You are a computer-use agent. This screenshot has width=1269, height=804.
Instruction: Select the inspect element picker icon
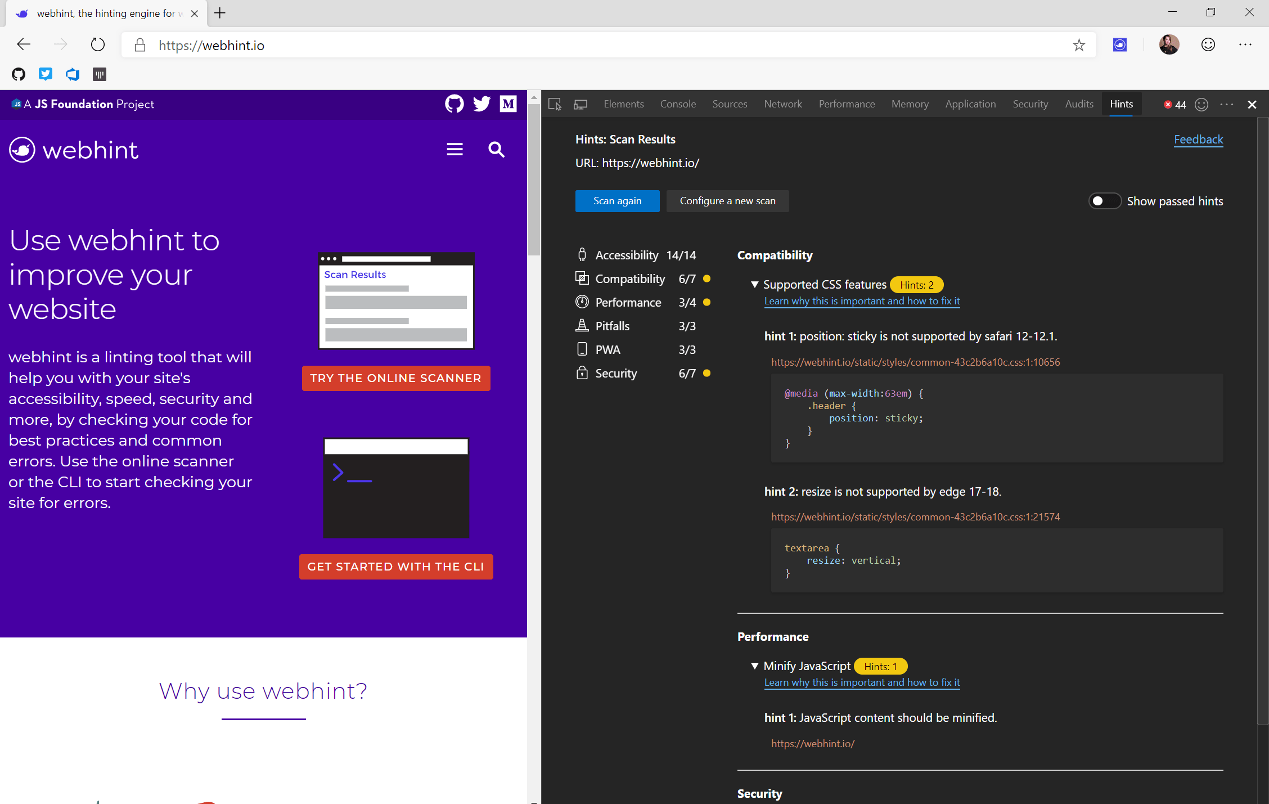point(555,105)
